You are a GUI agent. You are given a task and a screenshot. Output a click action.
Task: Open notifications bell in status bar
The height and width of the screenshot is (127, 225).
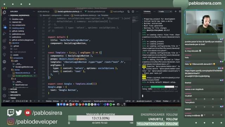(178, 101)
